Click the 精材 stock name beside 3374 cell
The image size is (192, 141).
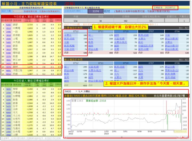pos(107,11)
